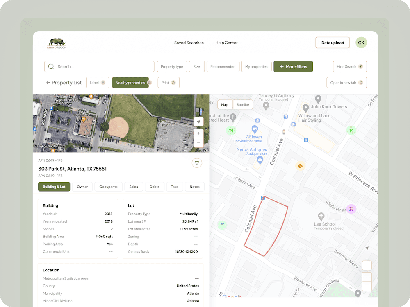This screenshot has width=410, height=307.
Task: Click the red outlined property parcel
Action: pos(266,226)
